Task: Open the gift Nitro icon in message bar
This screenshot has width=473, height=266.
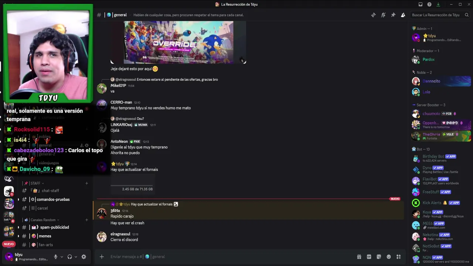Action: [359, 257]
